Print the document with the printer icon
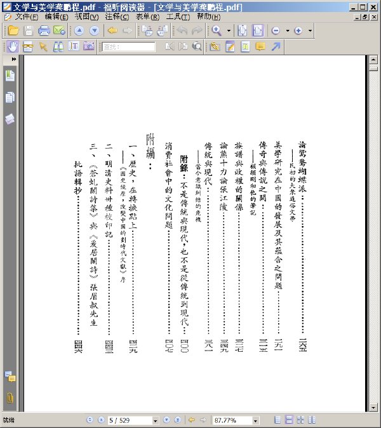Image resolution: width=381 pixels, height=428 pixels. [44, 30]
